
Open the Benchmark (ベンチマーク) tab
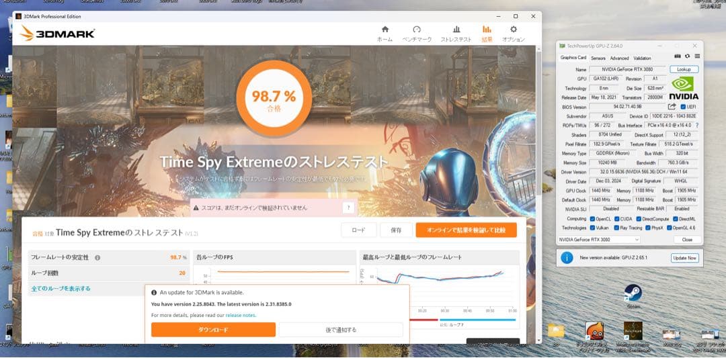417,34
